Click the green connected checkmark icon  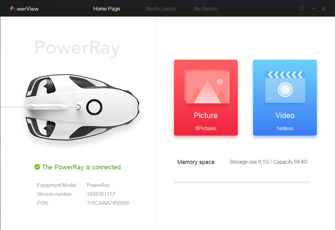[37, 167]
